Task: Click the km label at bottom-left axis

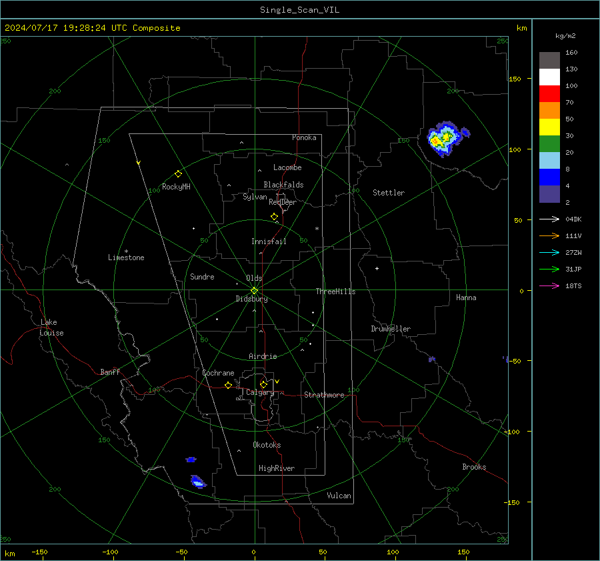Action: click(9, 554)
